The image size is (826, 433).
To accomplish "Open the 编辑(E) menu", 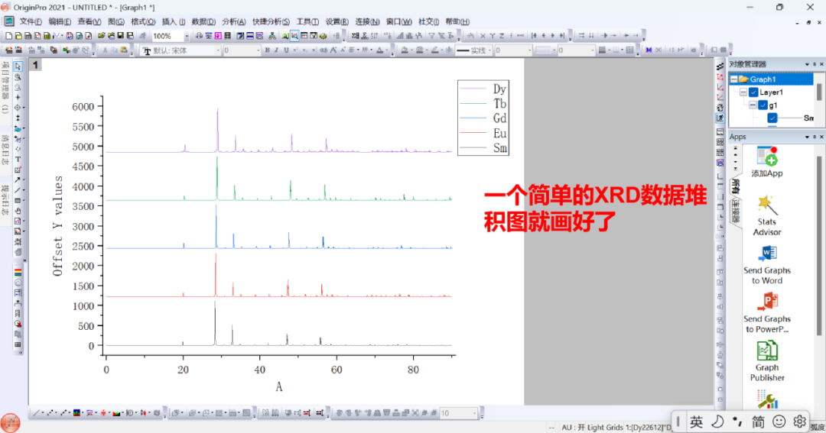I will (x=60, y=21).
